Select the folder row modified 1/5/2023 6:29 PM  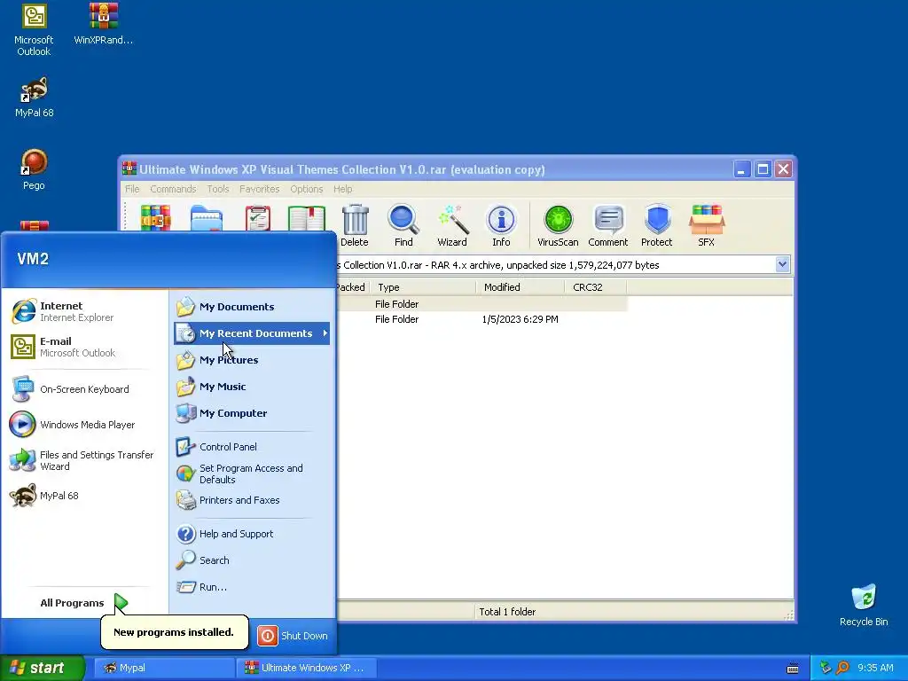coord(481,319)
